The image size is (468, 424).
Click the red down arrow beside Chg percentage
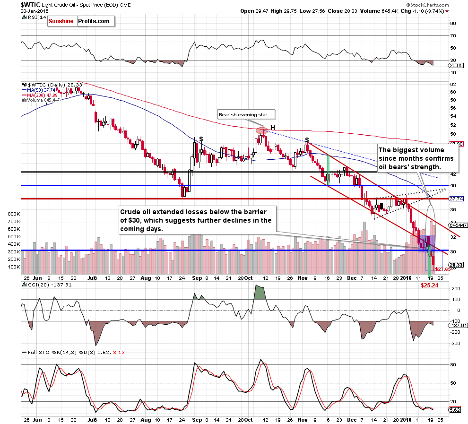pyautogui.click(x=447, y=11)
